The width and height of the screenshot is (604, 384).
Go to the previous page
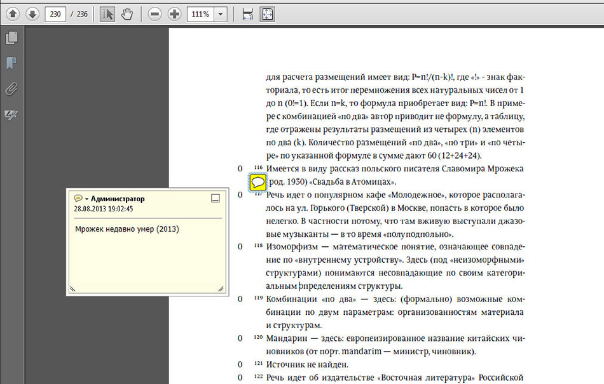coord(13,13)
